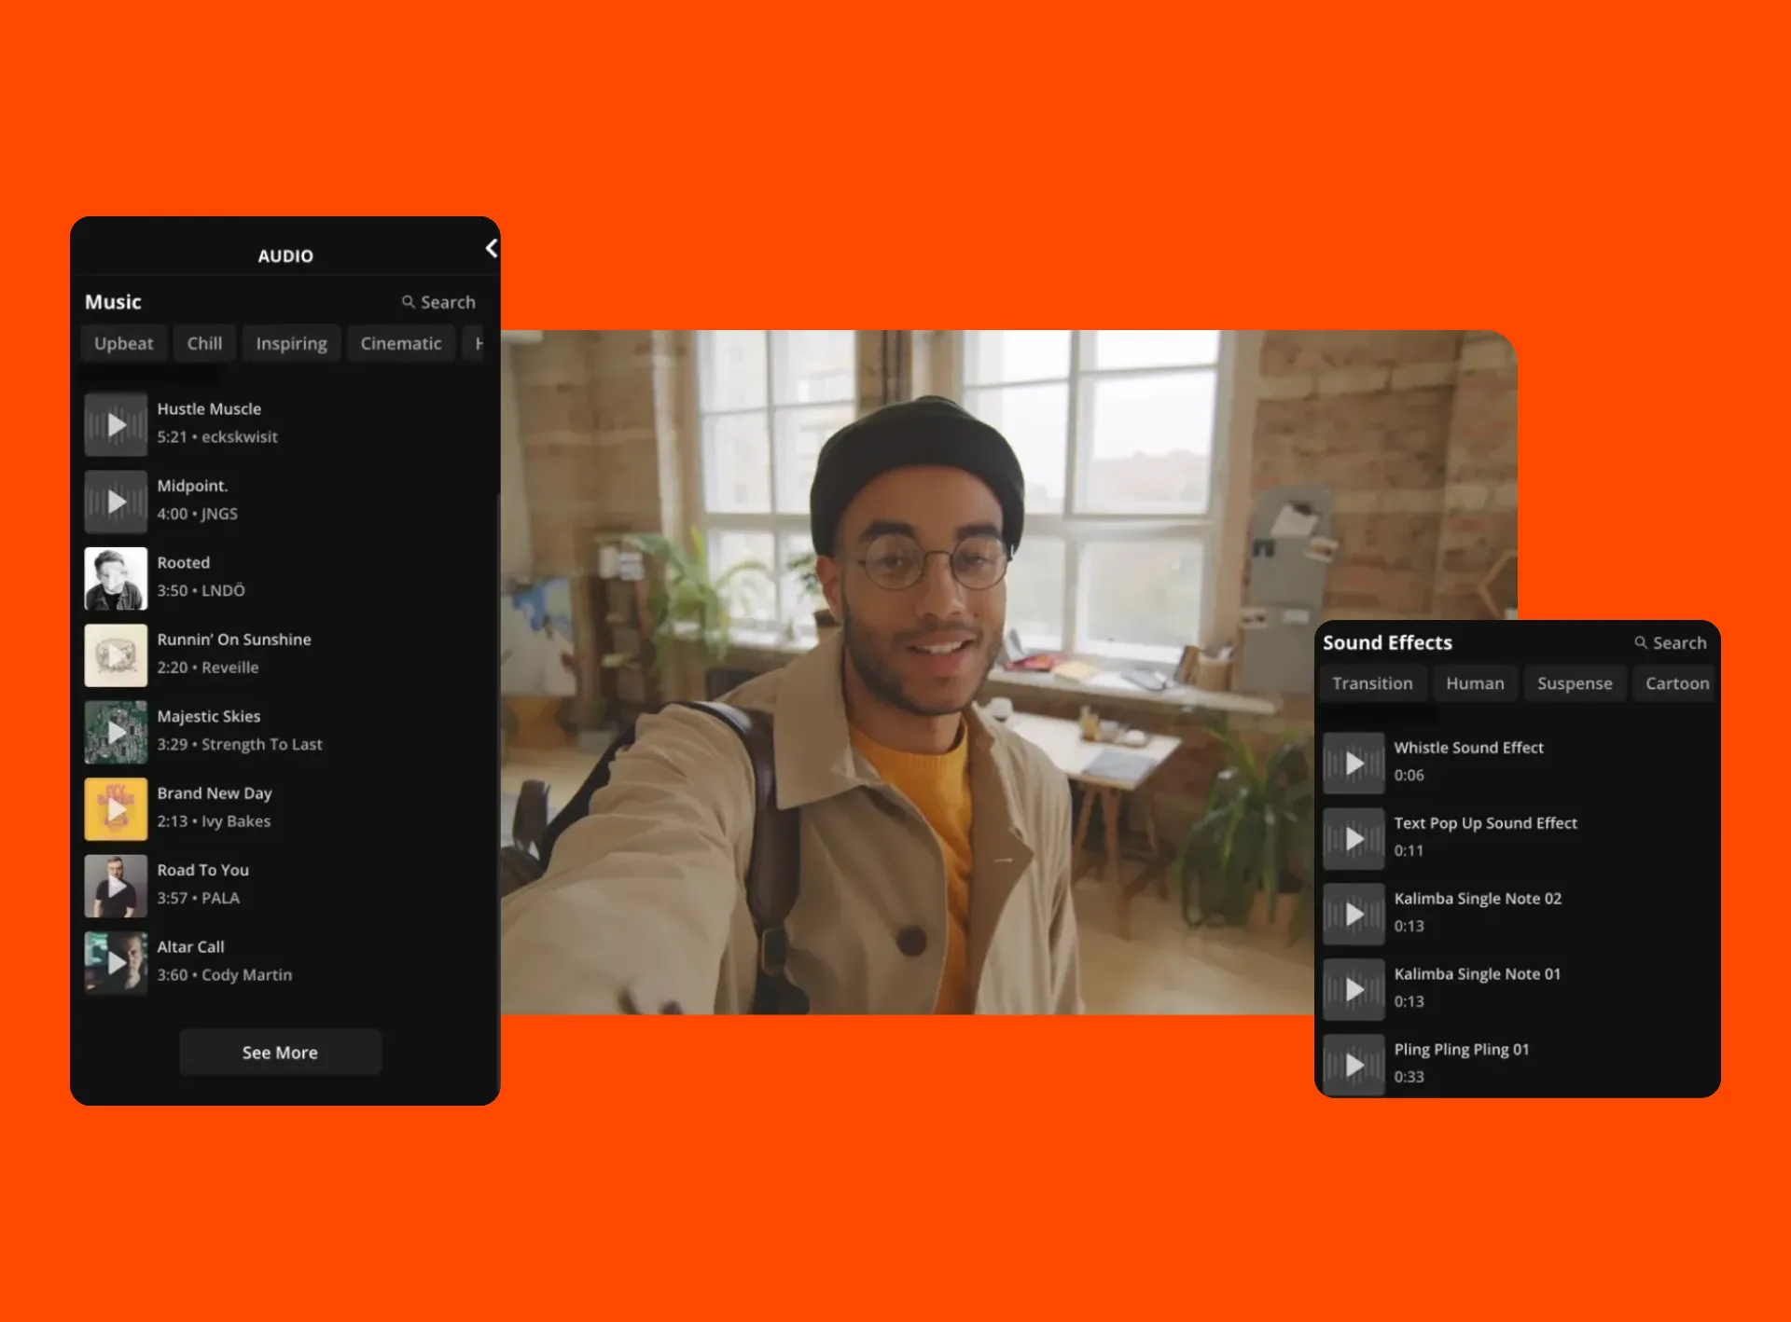
Task: Play the Altar Call track
Action: click(x=116, y=963)
